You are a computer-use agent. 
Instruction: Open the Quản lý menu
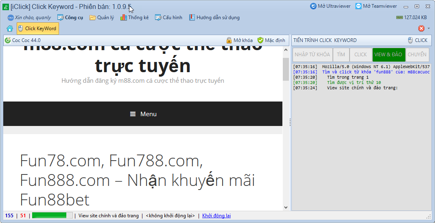102,18
